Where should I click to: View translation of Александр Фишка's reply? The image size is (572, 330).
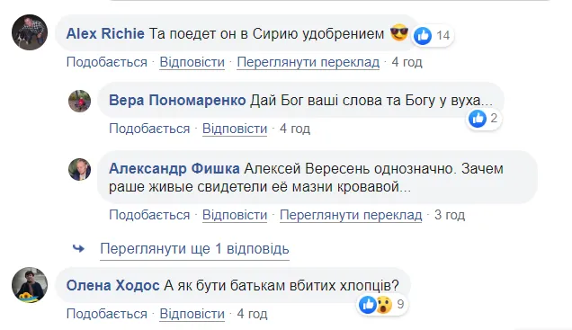(351, 215)
